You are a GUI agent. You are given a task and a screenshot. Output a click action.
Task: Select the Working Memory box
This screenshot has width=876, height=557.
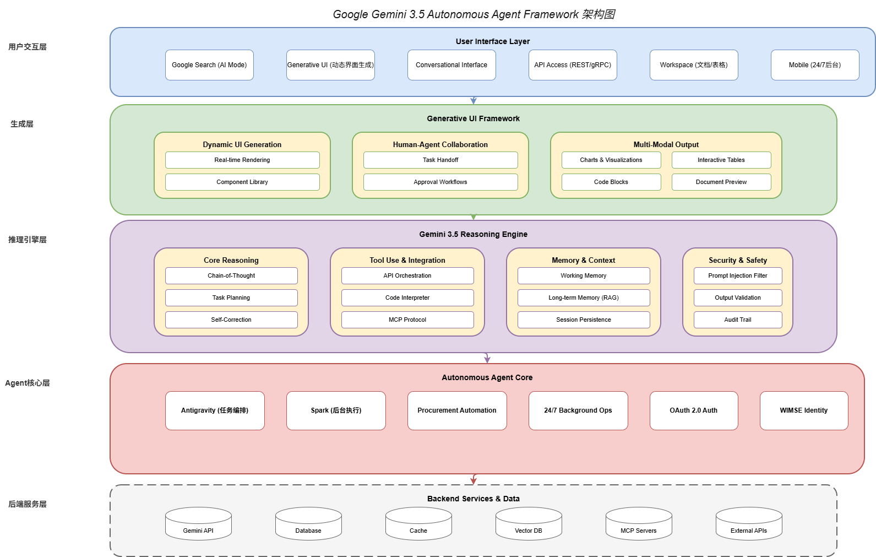[x=584, y=275]
